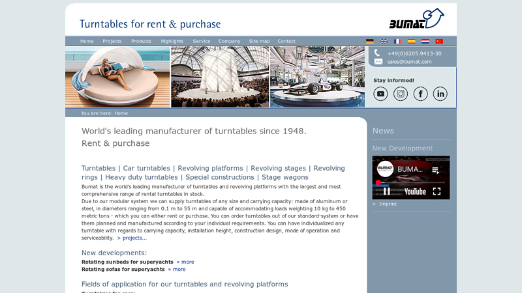Switch language with the German flag
Viewport: 522px width, 293px height.
click(370, 41)
